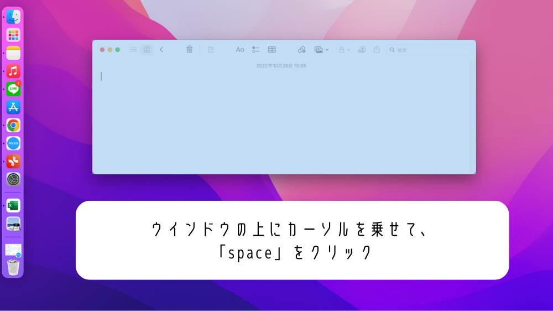Open the Preview icon in the Dock
The height and width of the screenshot is (311, 553).
click(x=13, y=224)
